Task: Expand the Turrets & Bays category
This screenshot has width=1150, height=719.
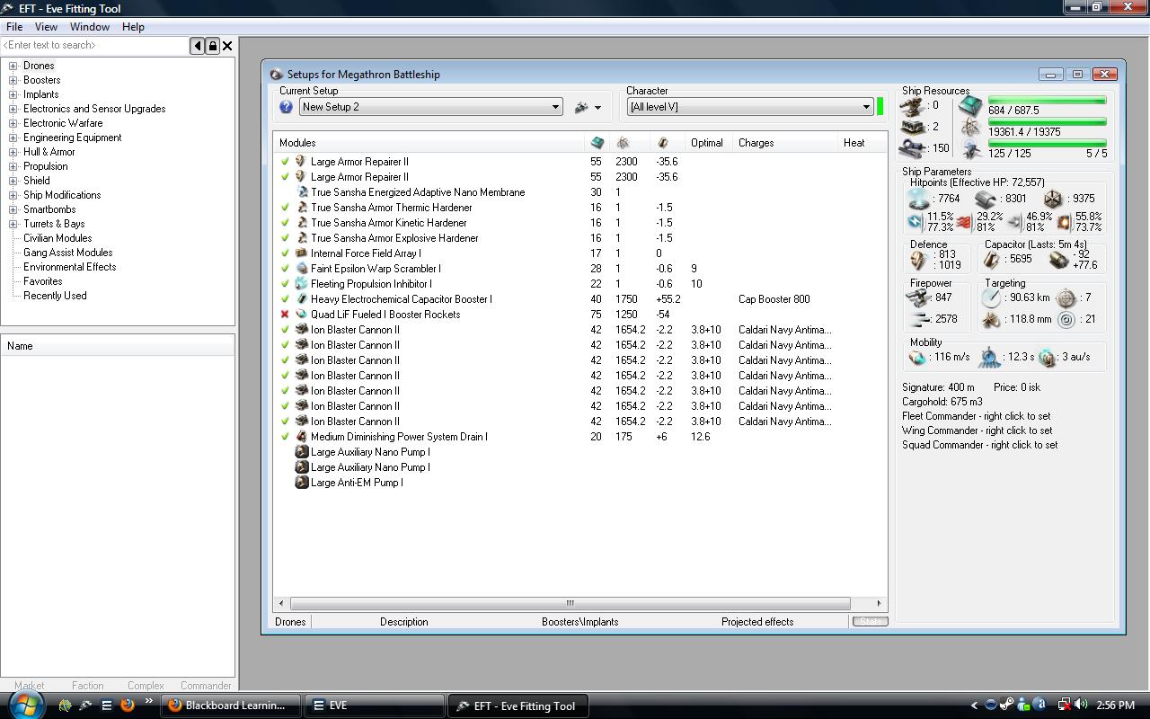Action: [x=13, y=224]
